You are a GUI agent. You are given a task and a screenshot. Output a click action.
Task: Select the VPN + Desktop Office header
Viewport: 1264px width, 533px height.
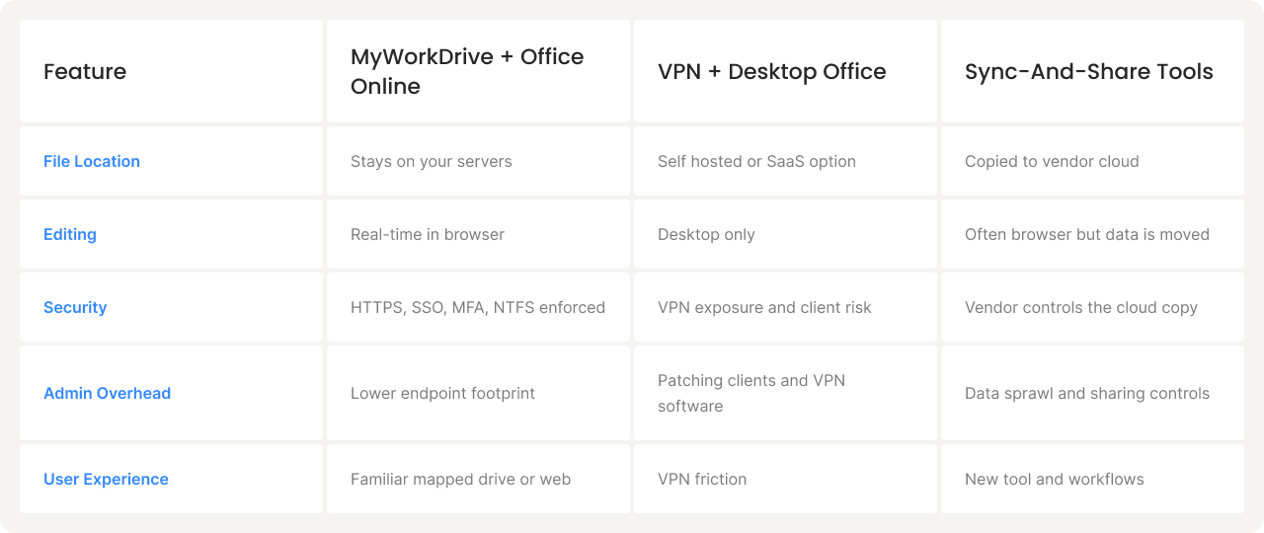771,71
